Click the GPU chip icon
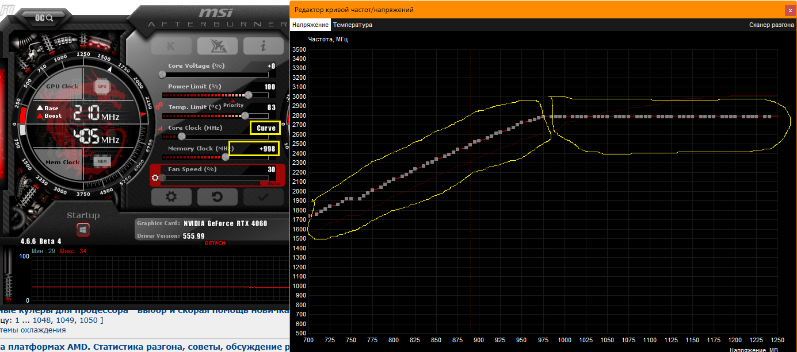Viewport: 797px width, 352px height. pos(102,86)
